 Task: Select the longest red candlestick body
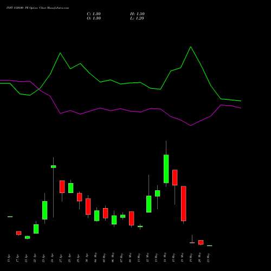pyautogui.click(x=184, y=203)
